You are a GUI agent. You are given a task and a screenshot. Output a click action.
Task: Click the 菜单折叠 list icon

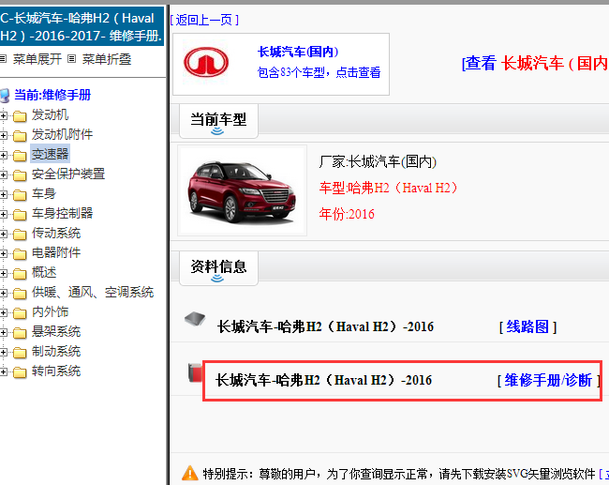point(72,59)
